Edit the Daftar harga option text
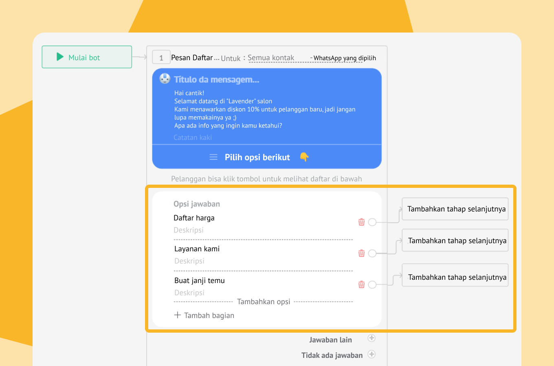This screenshot has width=554, height=366. (x=194, y=218)
